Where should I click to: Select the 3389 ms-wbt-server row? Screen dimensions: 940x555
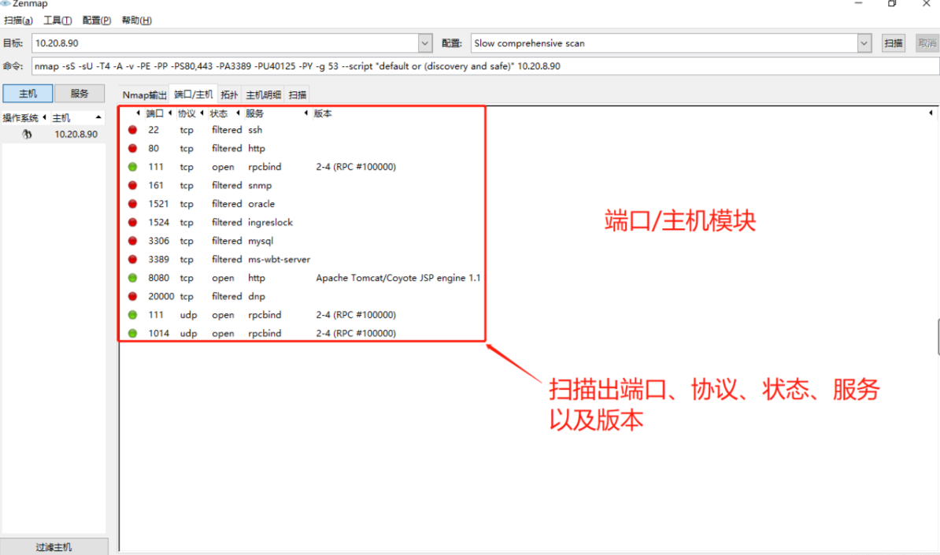302,259
